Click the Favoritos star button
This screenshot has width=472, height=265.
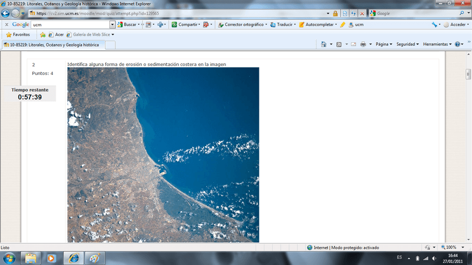[18, 34]
